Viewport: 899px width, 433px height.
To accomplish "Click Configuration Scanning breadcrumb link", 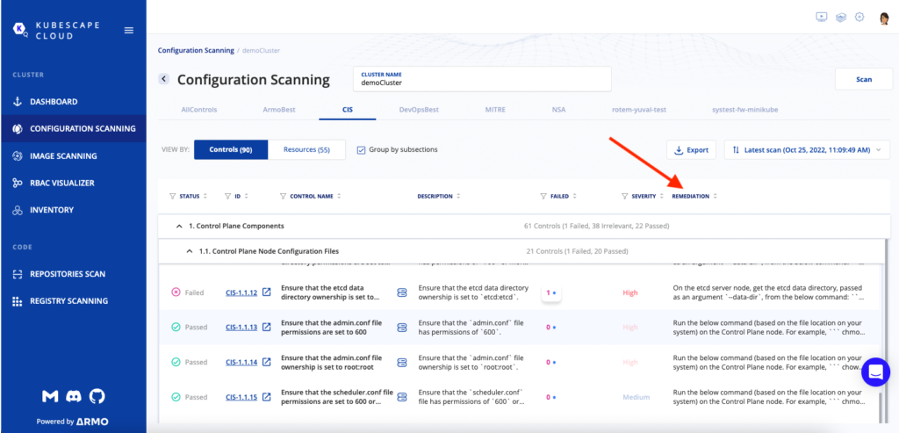I will pos(196,50).
